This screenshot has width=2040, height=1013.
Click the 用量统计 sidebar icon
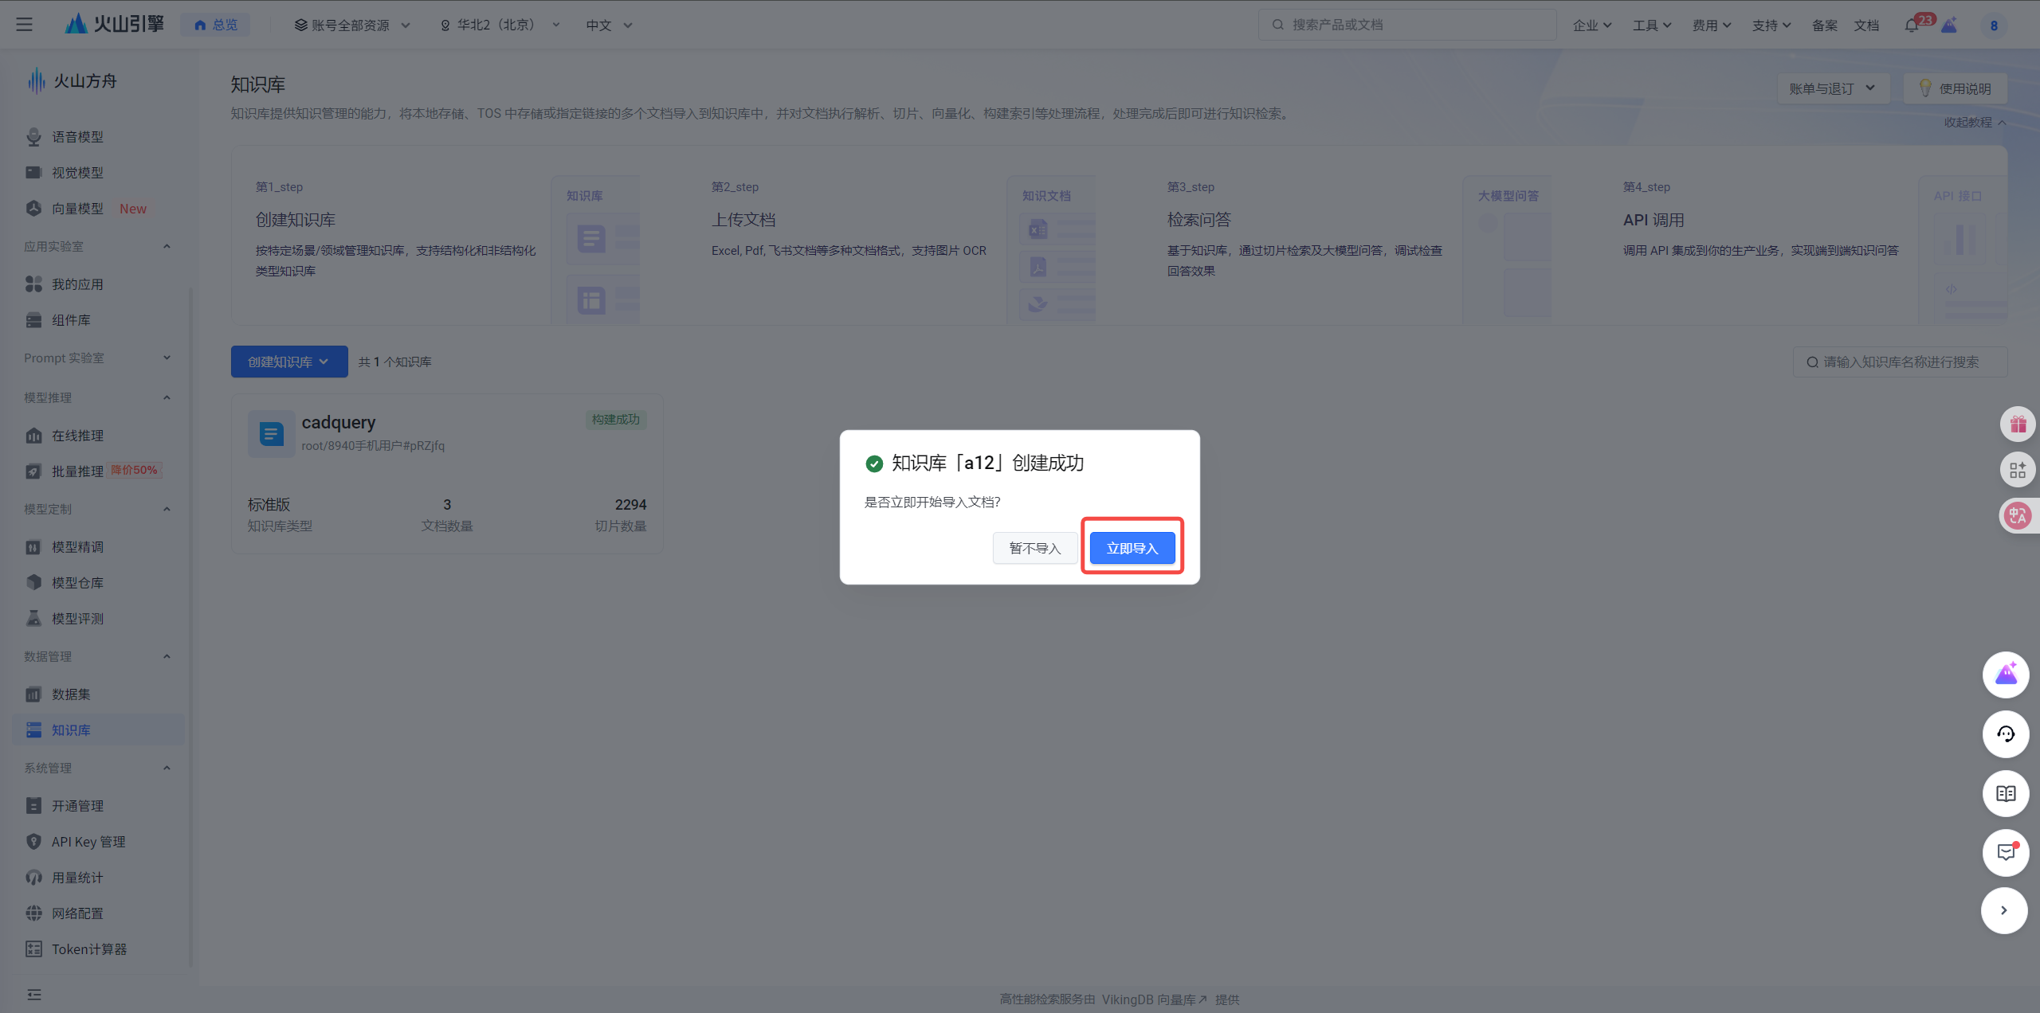[x=33, y=877]
